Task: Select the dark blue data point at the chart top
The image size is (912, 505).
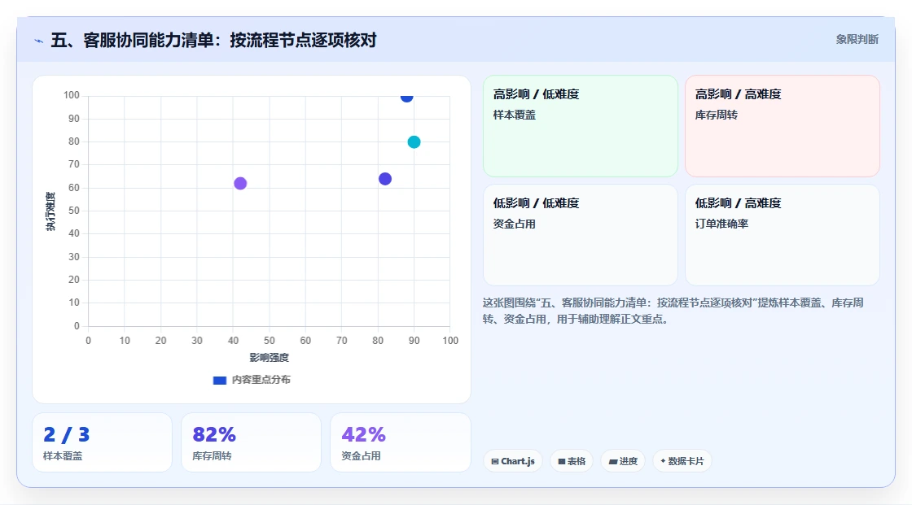Action: click(x=406, y=97)
